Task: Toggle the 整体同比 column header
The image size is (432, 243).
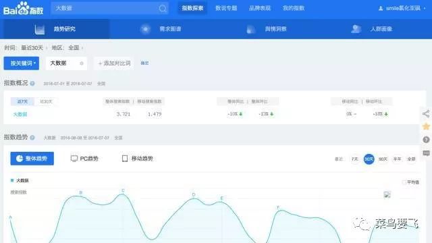Action: [236, 101]
